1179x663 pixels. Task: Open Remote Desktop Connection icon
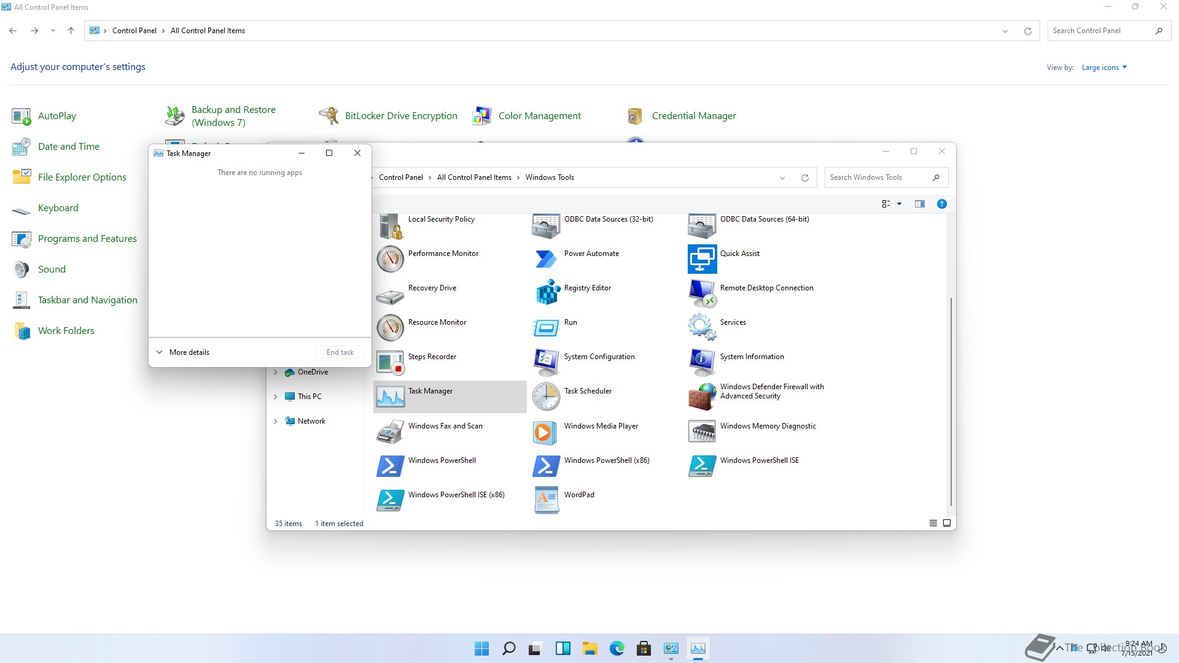tap(702, 293)
